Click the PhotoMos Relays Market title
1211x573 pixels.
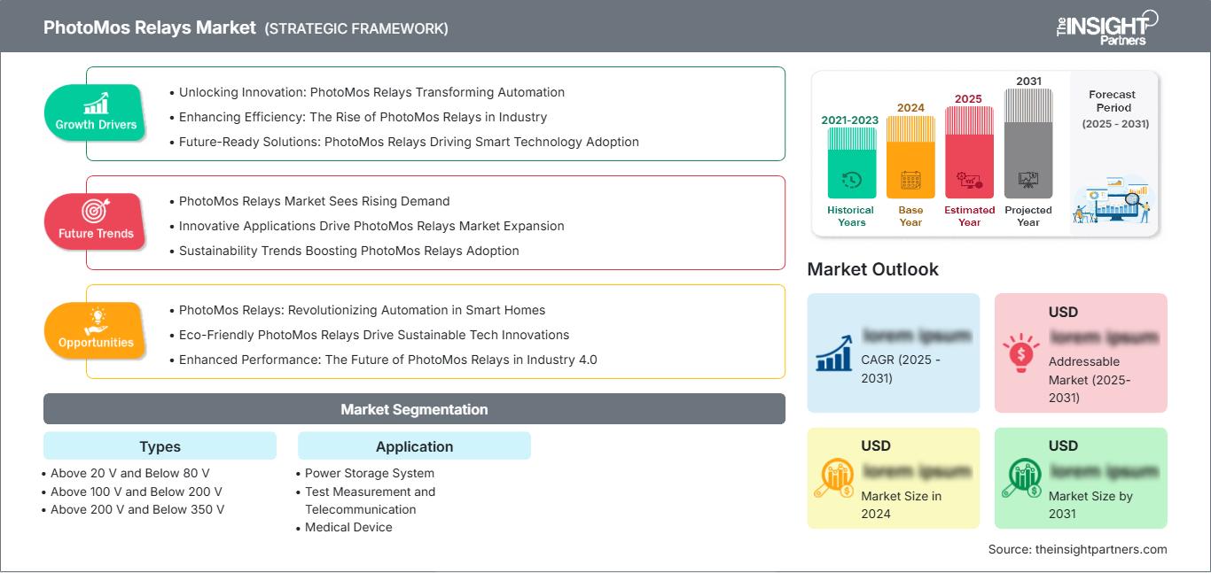[150, 27]
